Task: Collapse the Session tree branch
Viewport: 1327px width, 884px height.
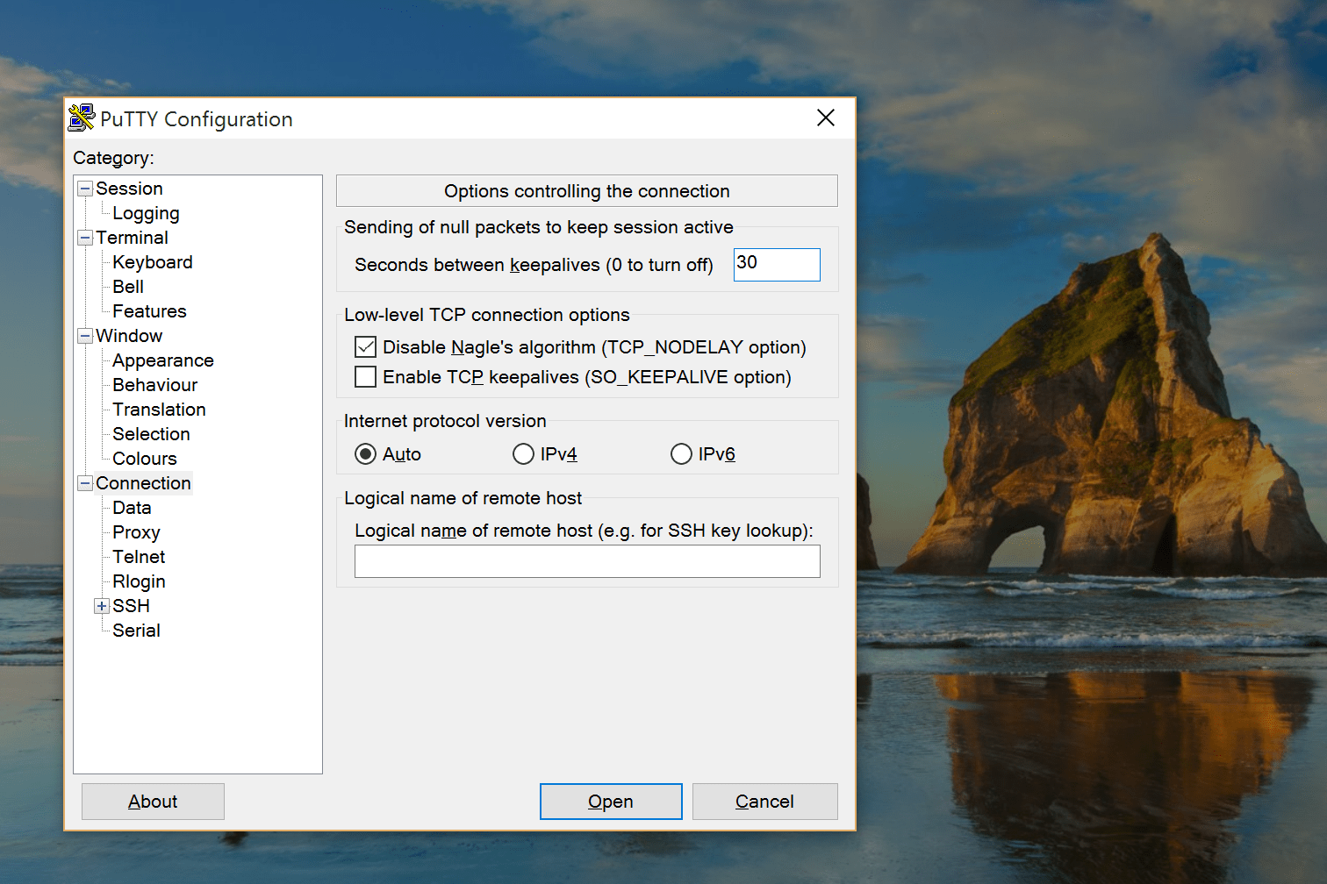Action: tap(85, 188)
